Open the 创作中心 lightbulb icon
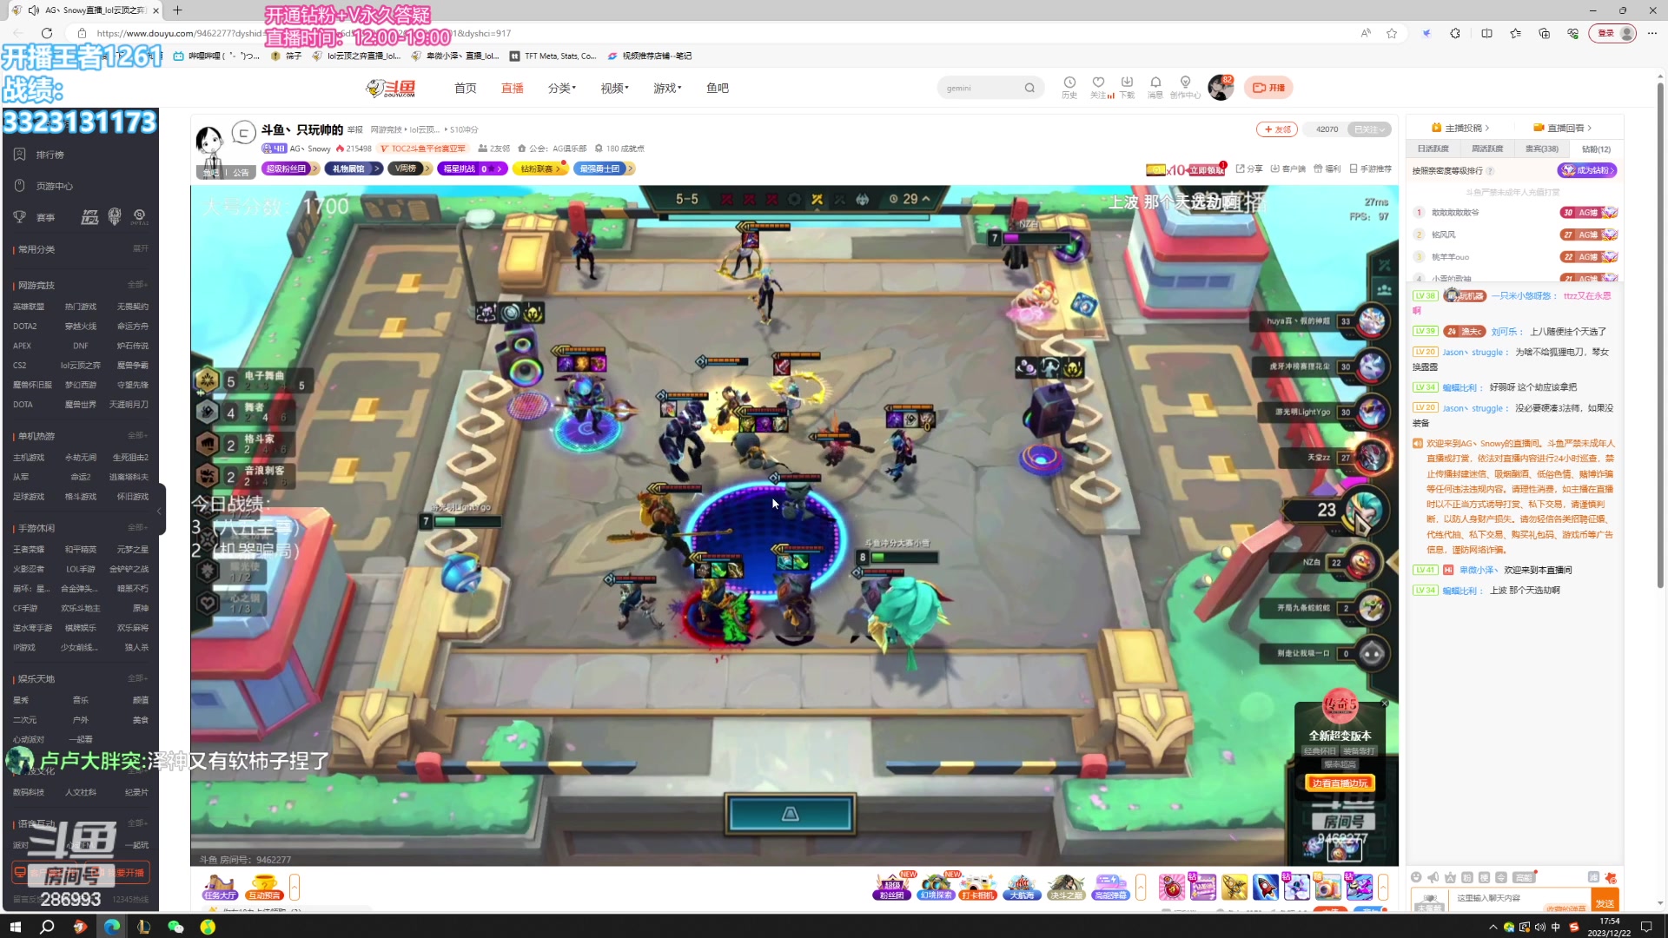 1185,83
